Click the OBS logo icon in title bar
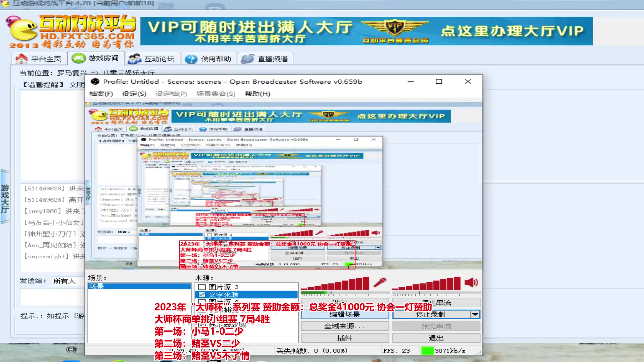The width and height of the screenshot is (644, 362). pyautogui.click(x=95, y=82)
